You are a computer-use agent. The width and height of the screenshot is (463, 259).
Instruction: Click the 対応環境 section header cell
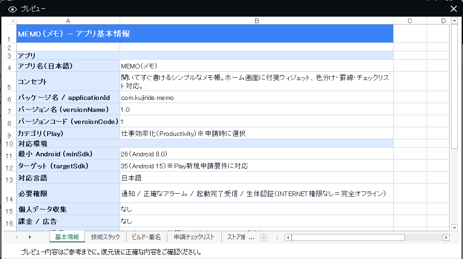click(x=205, y=144)
